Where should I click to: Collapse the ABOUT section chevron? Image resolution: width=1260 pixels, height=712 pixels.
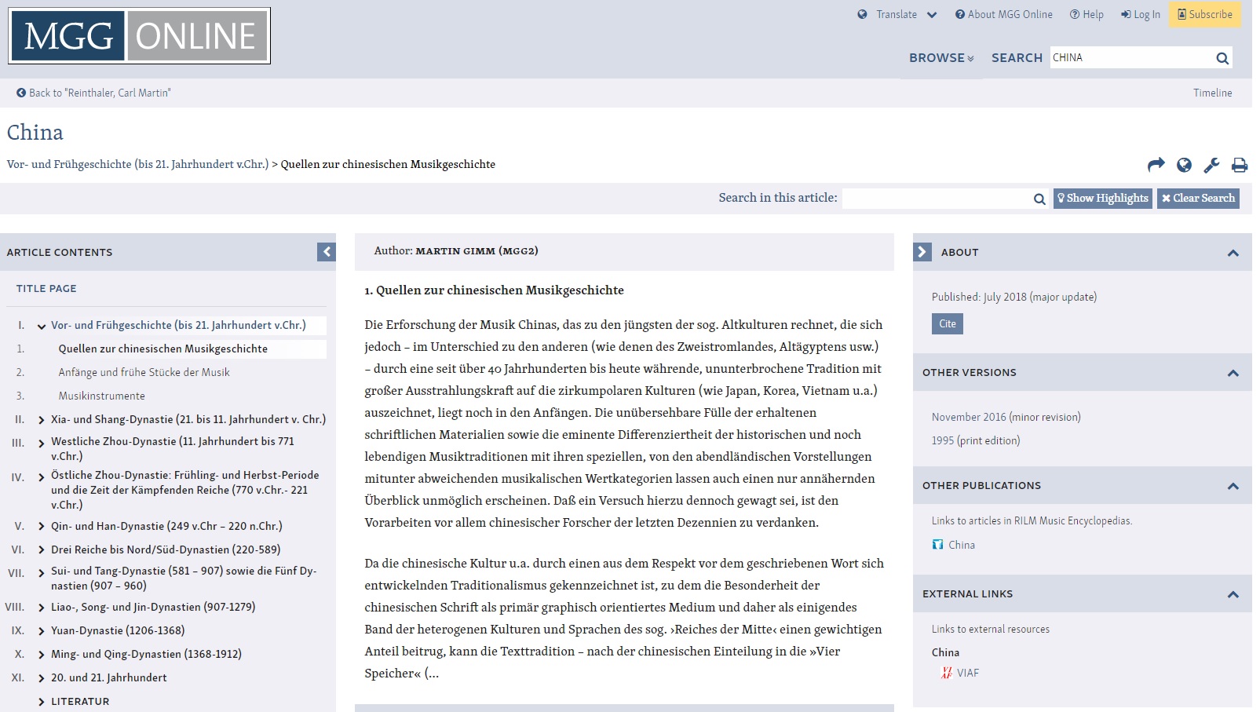1233,253
